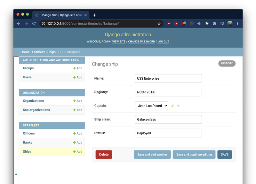The height and width of the screenshot is (184, 256).
Task: Click the browser address bar URL
Action: [x=83, y=23]
